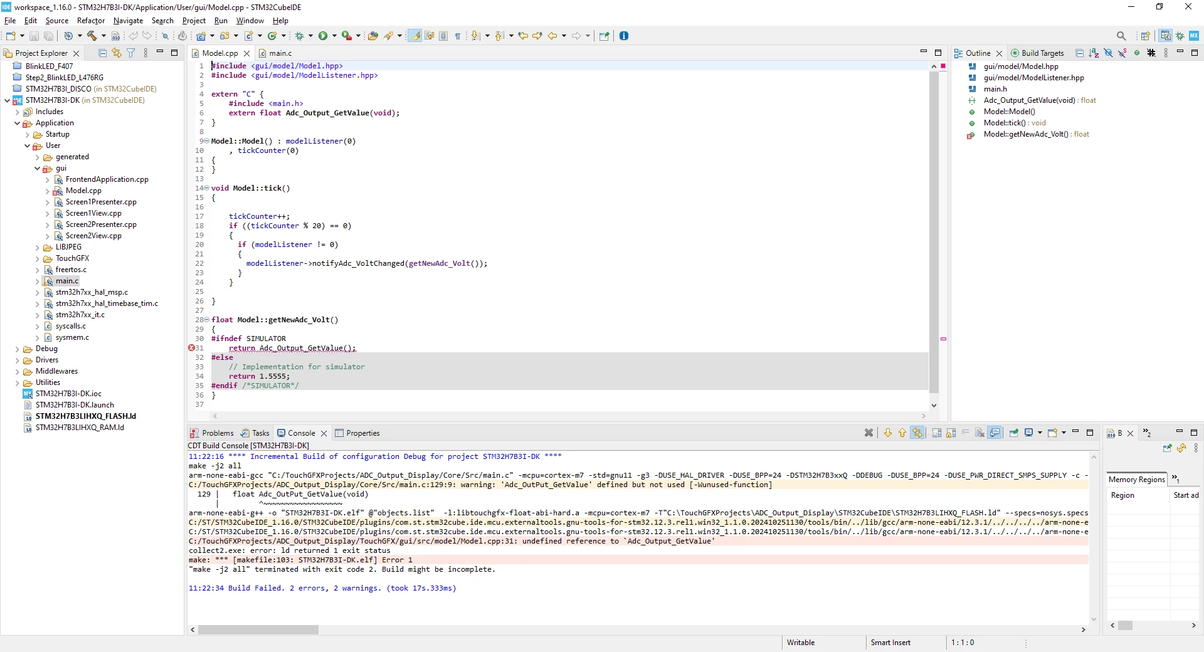Click the Open Type toolbar icon
Screen dimensions: 1204x652
(373, 36)
